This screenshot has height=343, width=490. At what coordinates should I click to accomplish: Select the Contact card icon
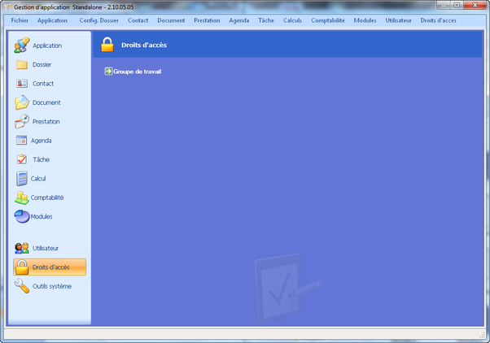coord(22,84)
